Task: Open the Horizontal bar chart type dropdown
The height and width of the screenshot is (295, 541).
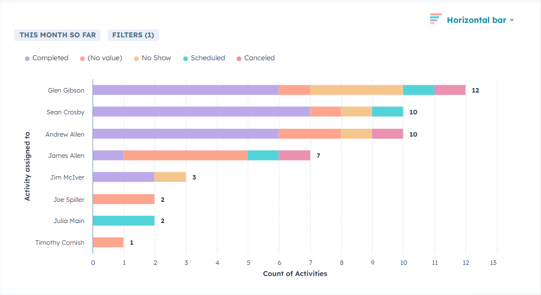Action: 476,20
